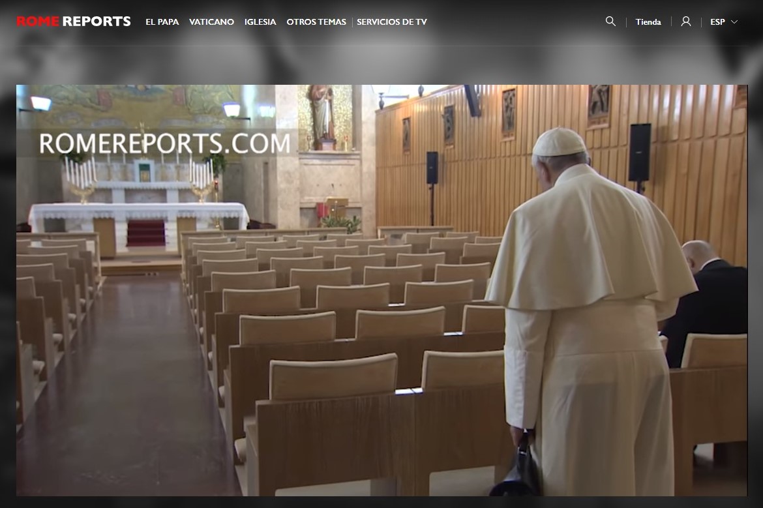
Task: Open Servicios de TV page
Action: [x=392, y=22]
